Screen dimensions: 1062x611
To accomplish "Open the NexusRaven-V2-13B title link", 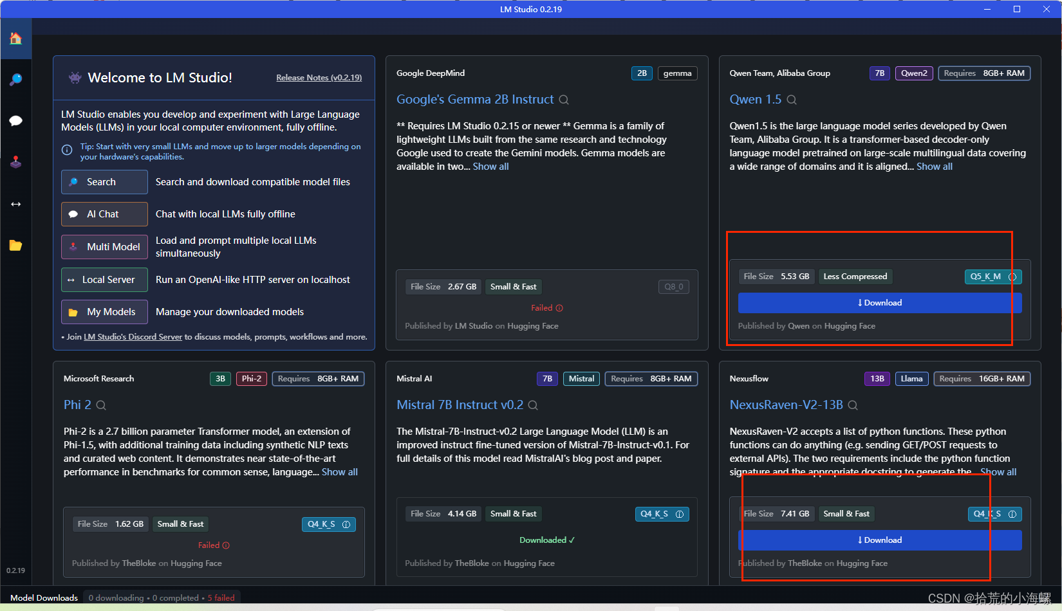I will (786, 405).
